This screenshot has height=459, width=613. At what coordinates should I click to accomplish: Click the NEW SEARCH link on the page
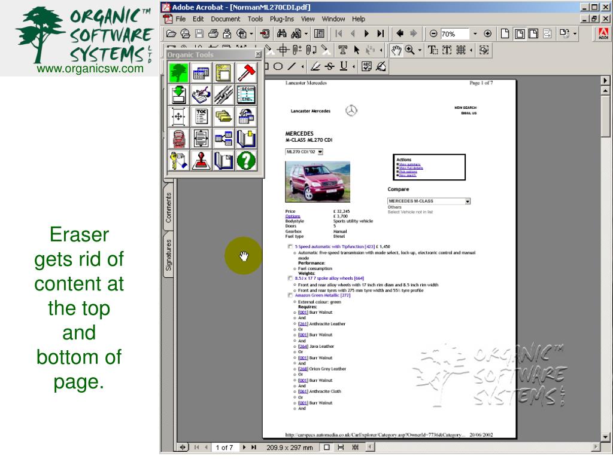(x=465, y=108)
